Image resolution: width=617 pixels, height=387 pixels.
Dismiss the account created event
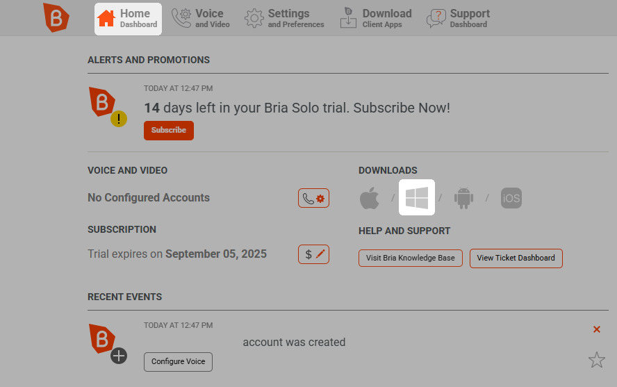(597, 329)
